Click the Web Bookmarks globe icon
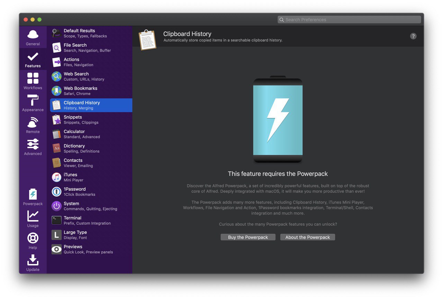This screenshot has width=443, height=299. point(56,91)
